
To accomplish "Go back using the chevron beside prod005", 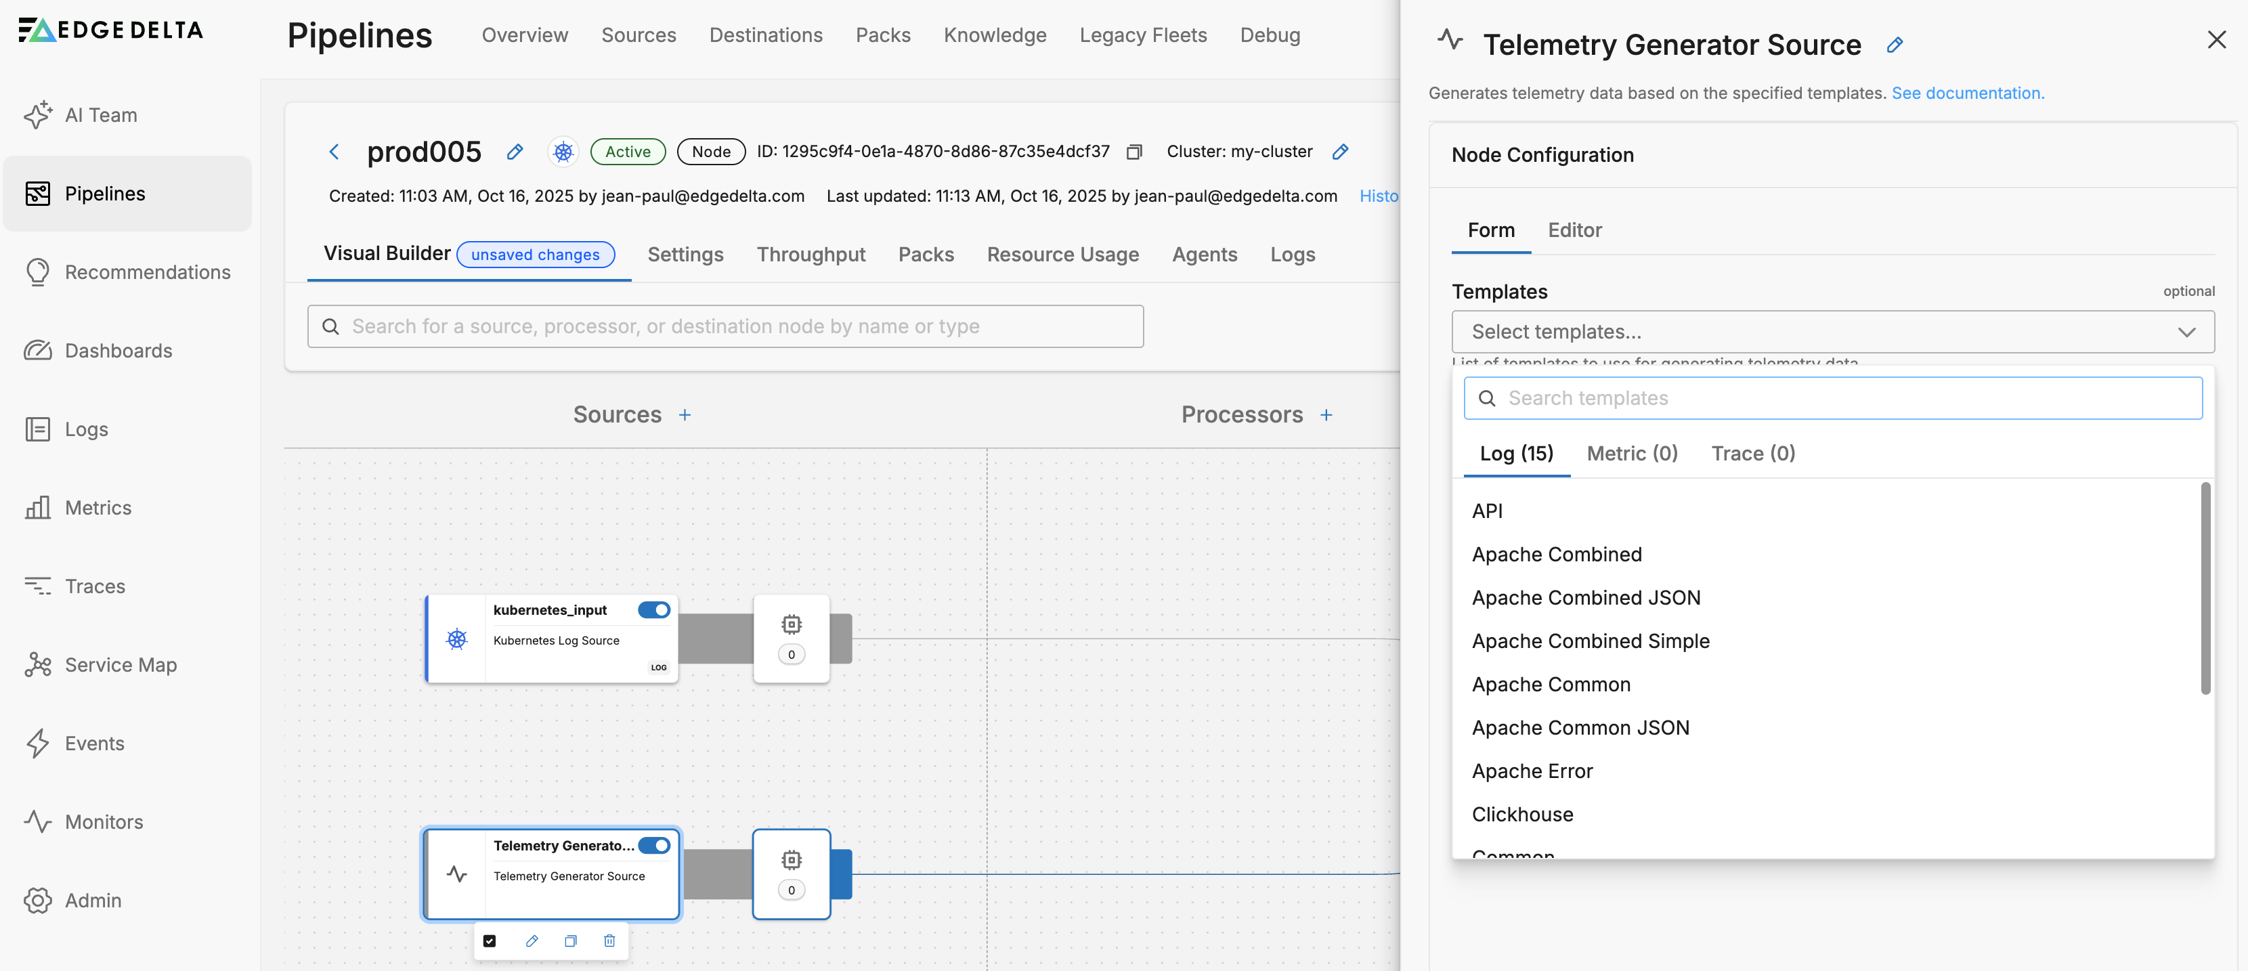I will [334, 152].
